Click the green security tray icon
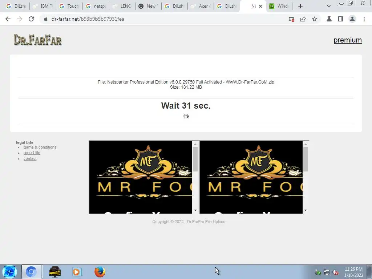Image resolution: width=372 pixels, height=279 pixels. tap(318, 272)
